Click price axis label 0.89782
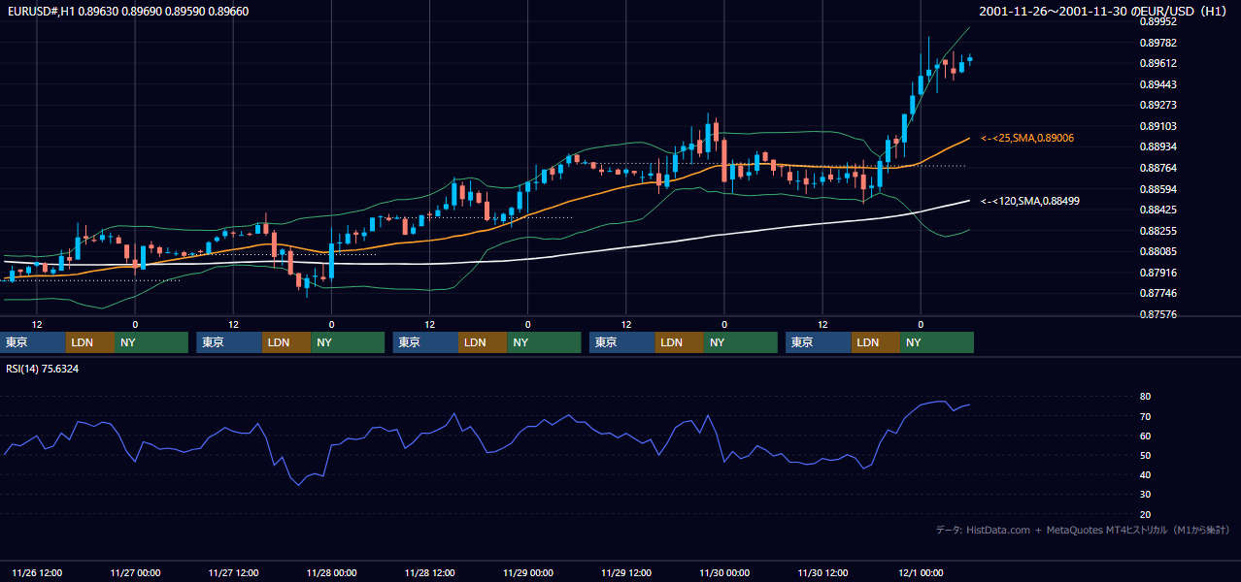This screenshot has width=1241, height=582. [1158, 43]
